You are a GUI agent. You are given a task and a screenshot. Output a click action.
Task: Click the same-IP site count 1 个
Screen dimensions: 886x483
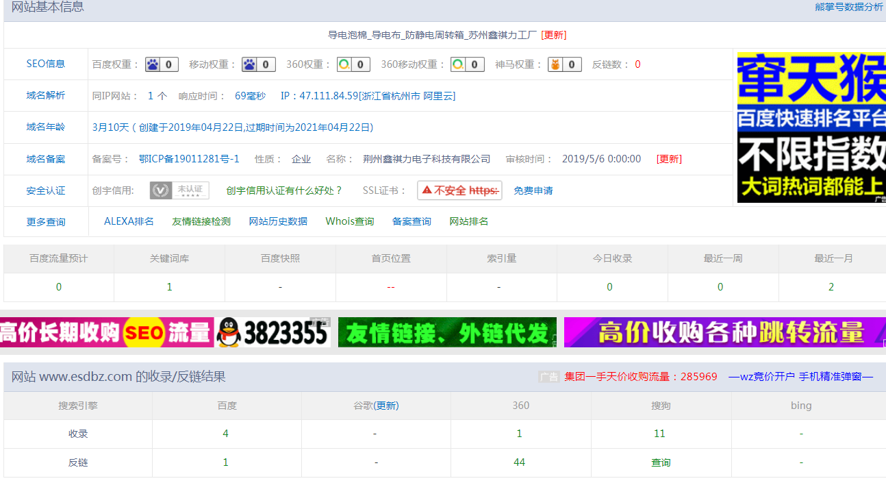click(157, 96)
